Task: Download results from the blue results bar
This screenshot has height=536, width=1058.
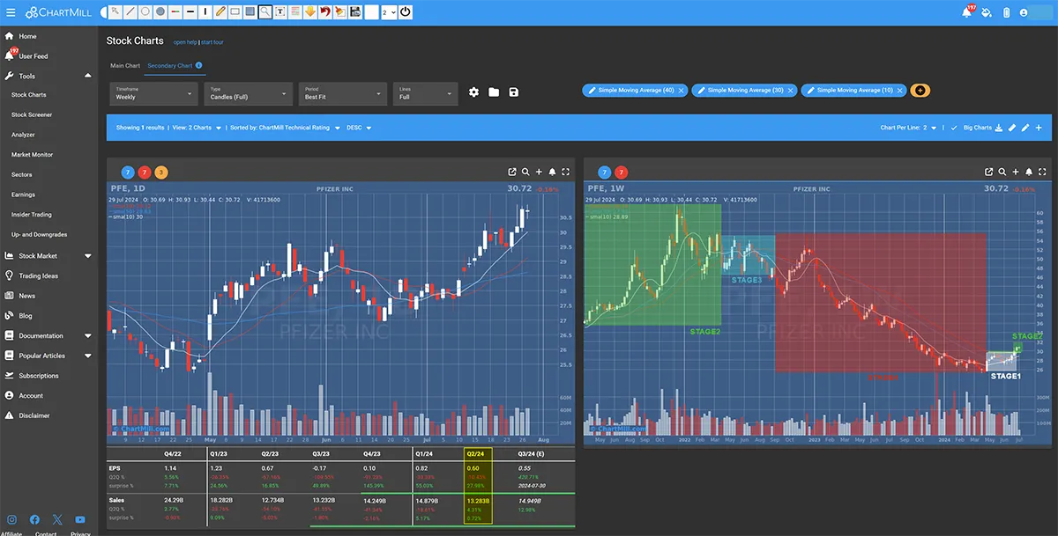Action: click(x=999, y=128)
